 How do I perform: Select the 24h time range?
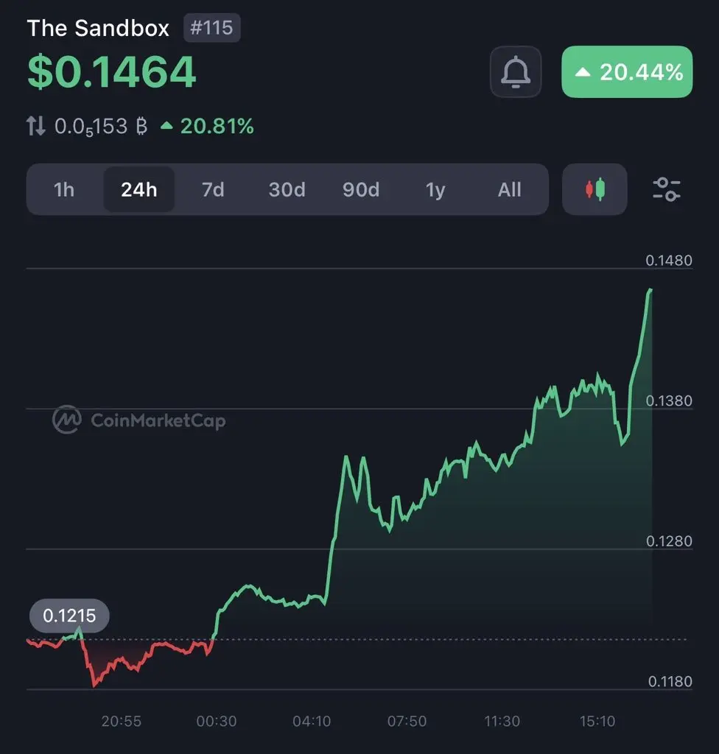139,189
